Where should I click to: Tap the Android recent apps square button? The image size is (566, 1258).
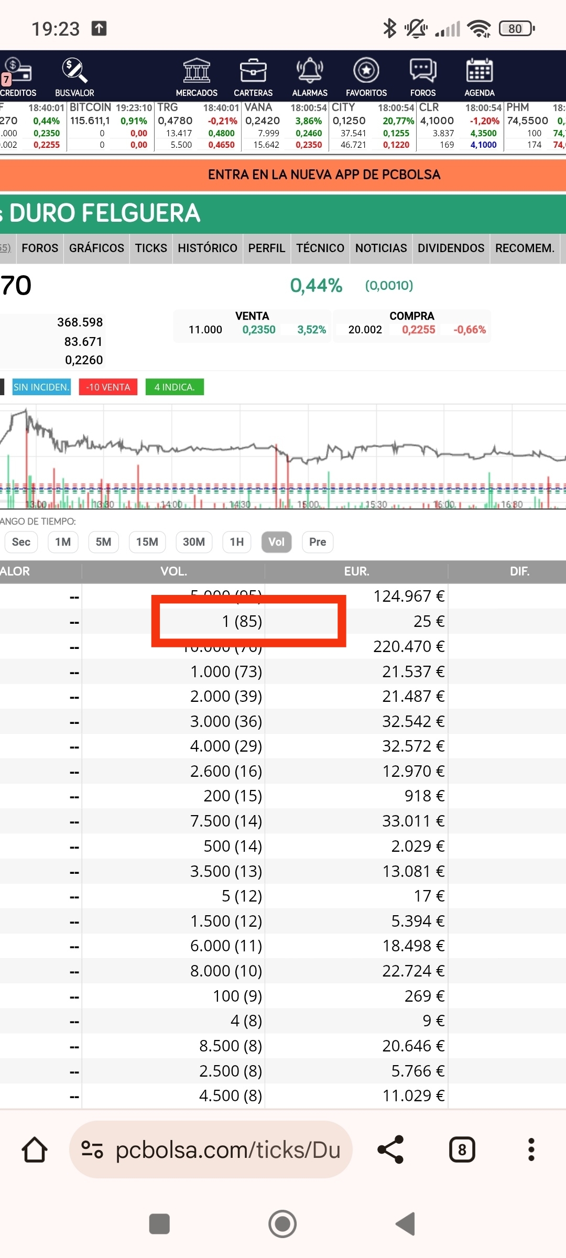point(159,1224)
